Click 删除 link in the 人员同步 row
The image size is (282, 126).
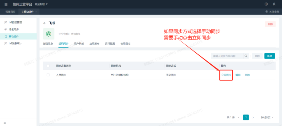click(247, 75)
